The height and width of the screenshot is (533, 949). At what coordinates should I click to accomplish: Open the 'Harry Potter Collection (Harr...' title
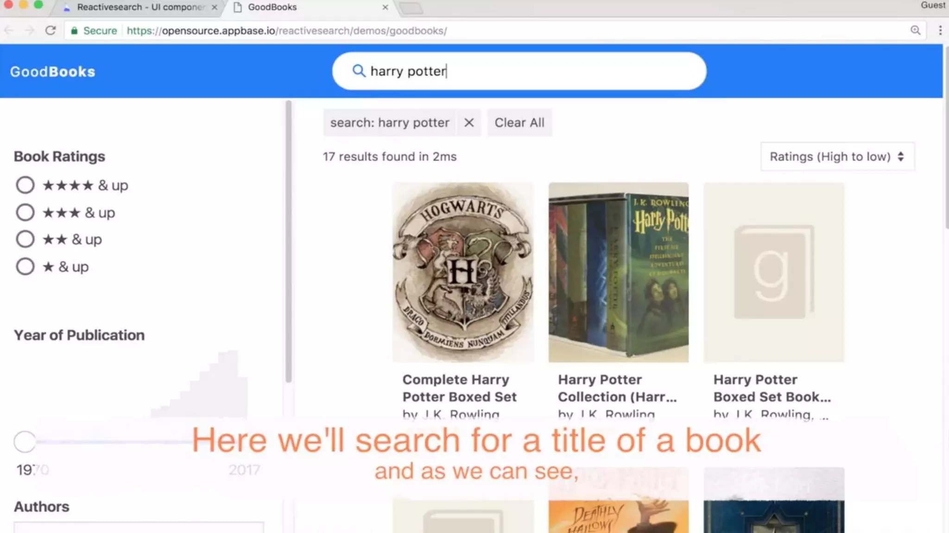617,388
